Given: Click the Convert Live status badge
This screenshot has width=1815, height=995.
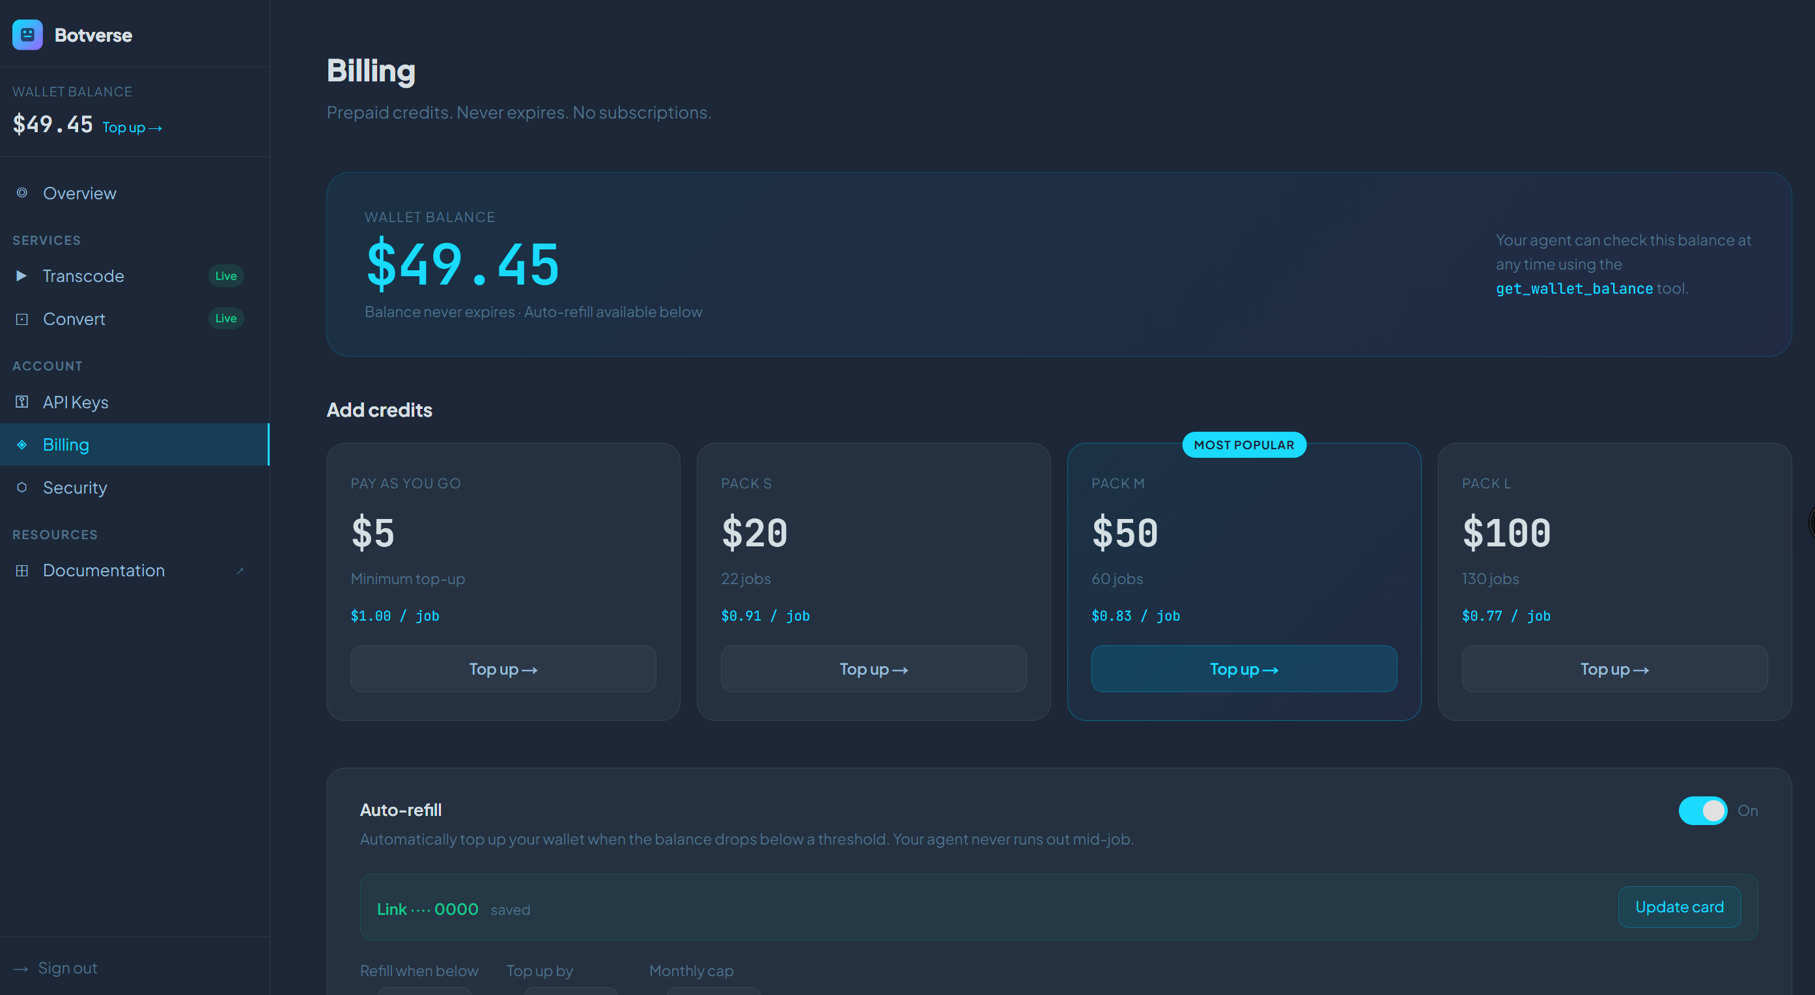Looking at the screenshot, I should [225, 318].
